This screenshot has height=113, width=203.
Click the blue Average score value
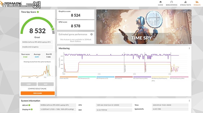pos(37,57)
